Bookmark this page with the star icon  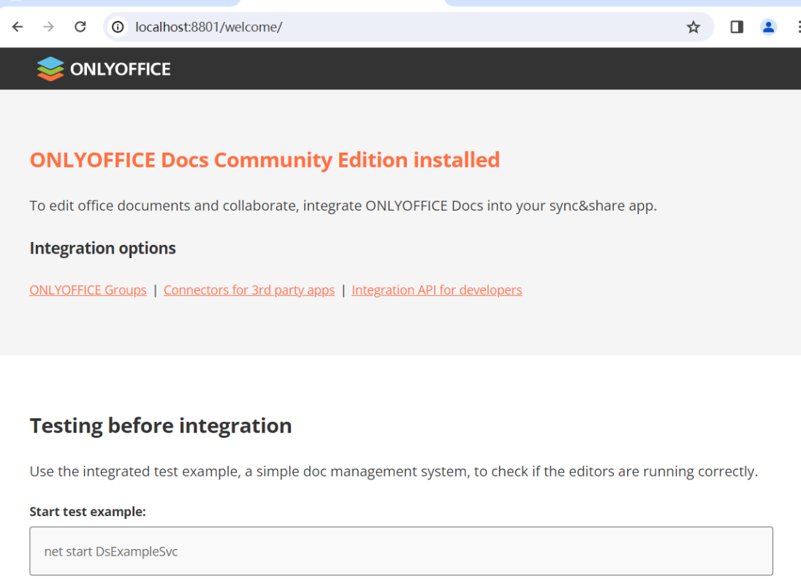coord(693,27)
